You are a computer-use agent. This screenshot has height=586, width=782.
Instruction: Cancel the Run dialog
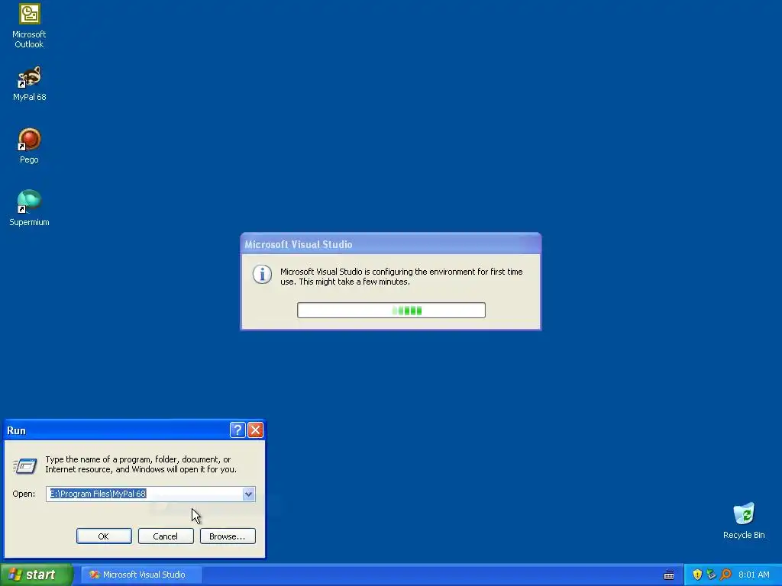click(166, 536)
